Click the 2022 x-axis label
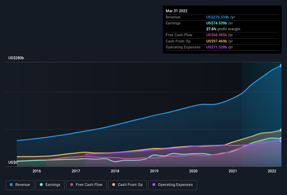 (x=272, y=171)
